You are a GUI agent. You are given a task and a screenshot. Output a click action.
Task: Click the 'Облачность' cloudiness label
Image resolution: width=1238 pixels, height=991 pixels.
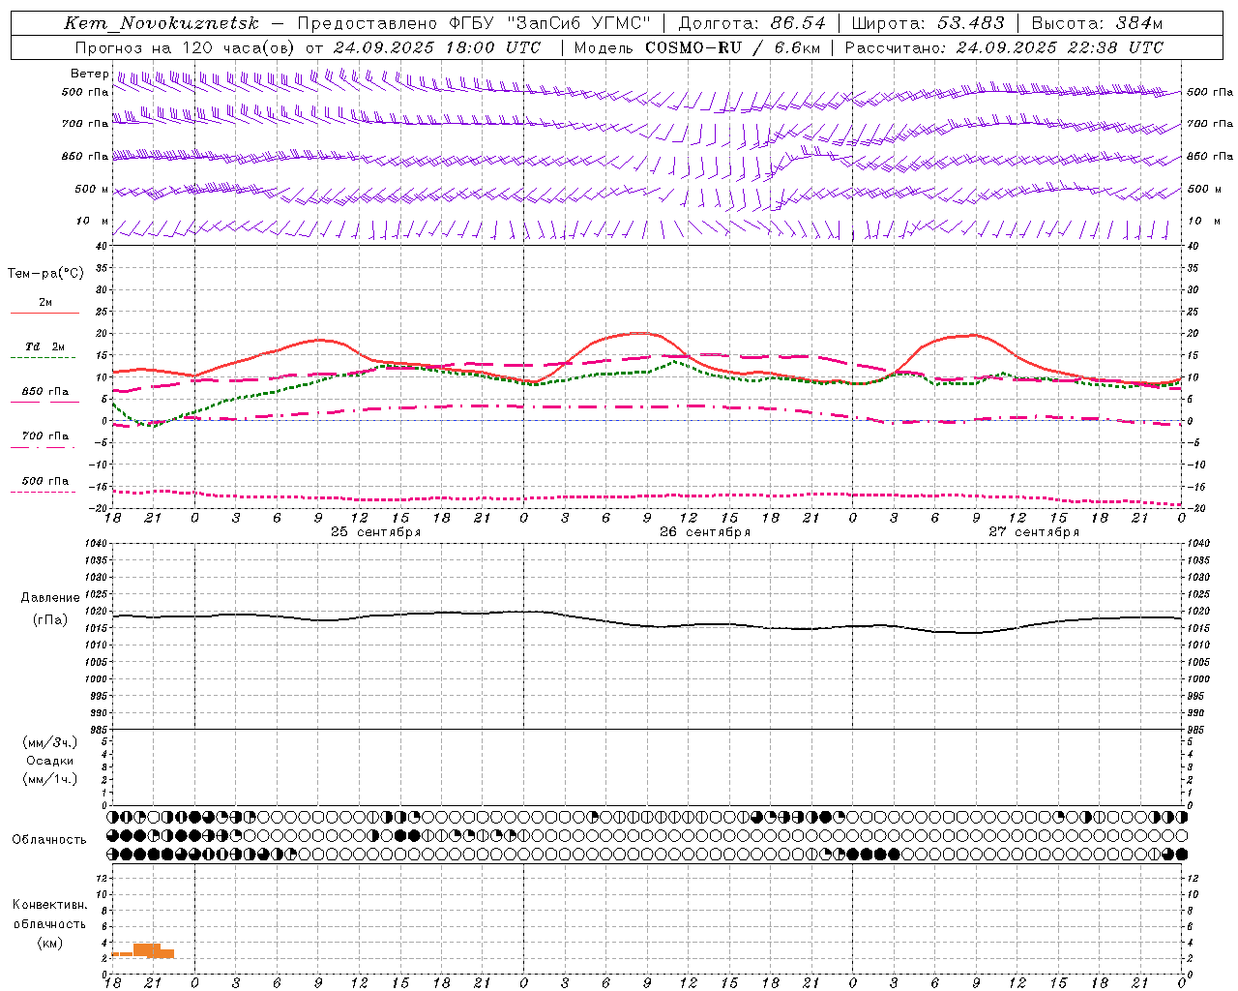49,839
